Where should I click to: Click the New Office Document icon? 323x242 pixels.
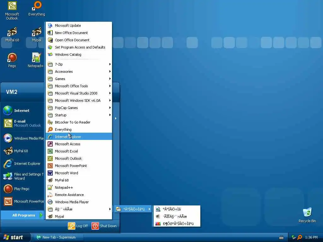(x=50, y=33)
